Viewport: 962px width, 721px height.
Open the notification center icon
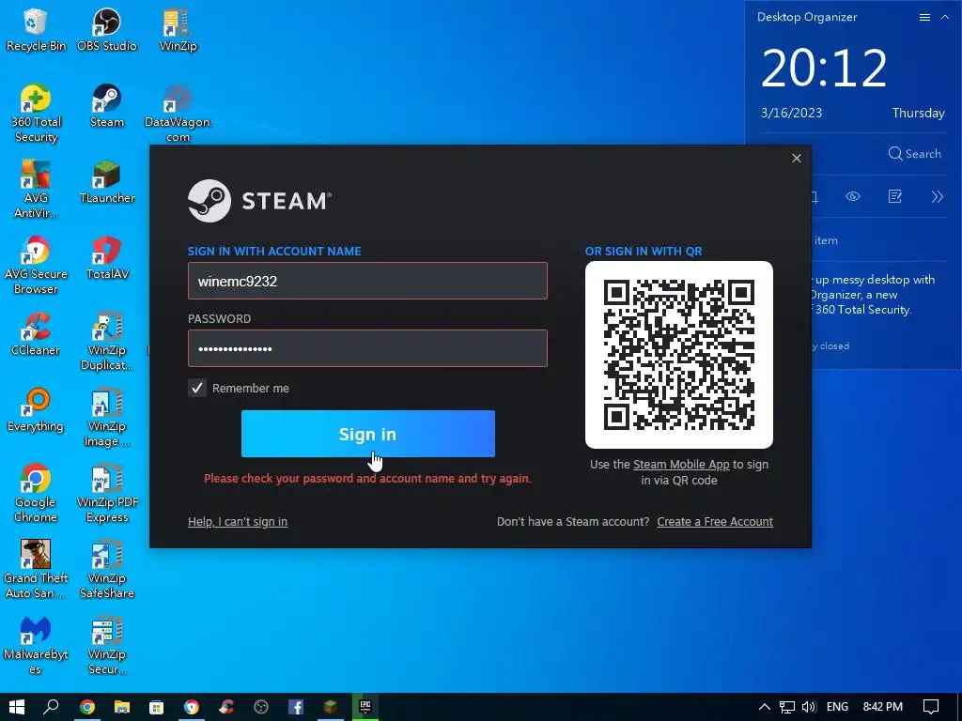pos(931,707)
